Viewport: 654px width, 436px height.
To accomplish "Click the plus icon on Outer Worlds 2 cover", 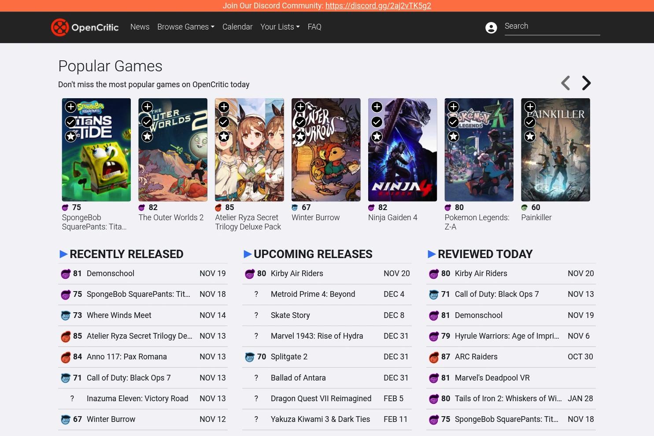I will point(147,107).
